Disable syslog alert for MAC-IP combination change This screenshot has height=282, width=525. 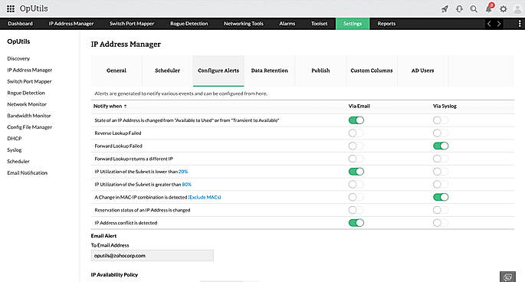[440, 197]
